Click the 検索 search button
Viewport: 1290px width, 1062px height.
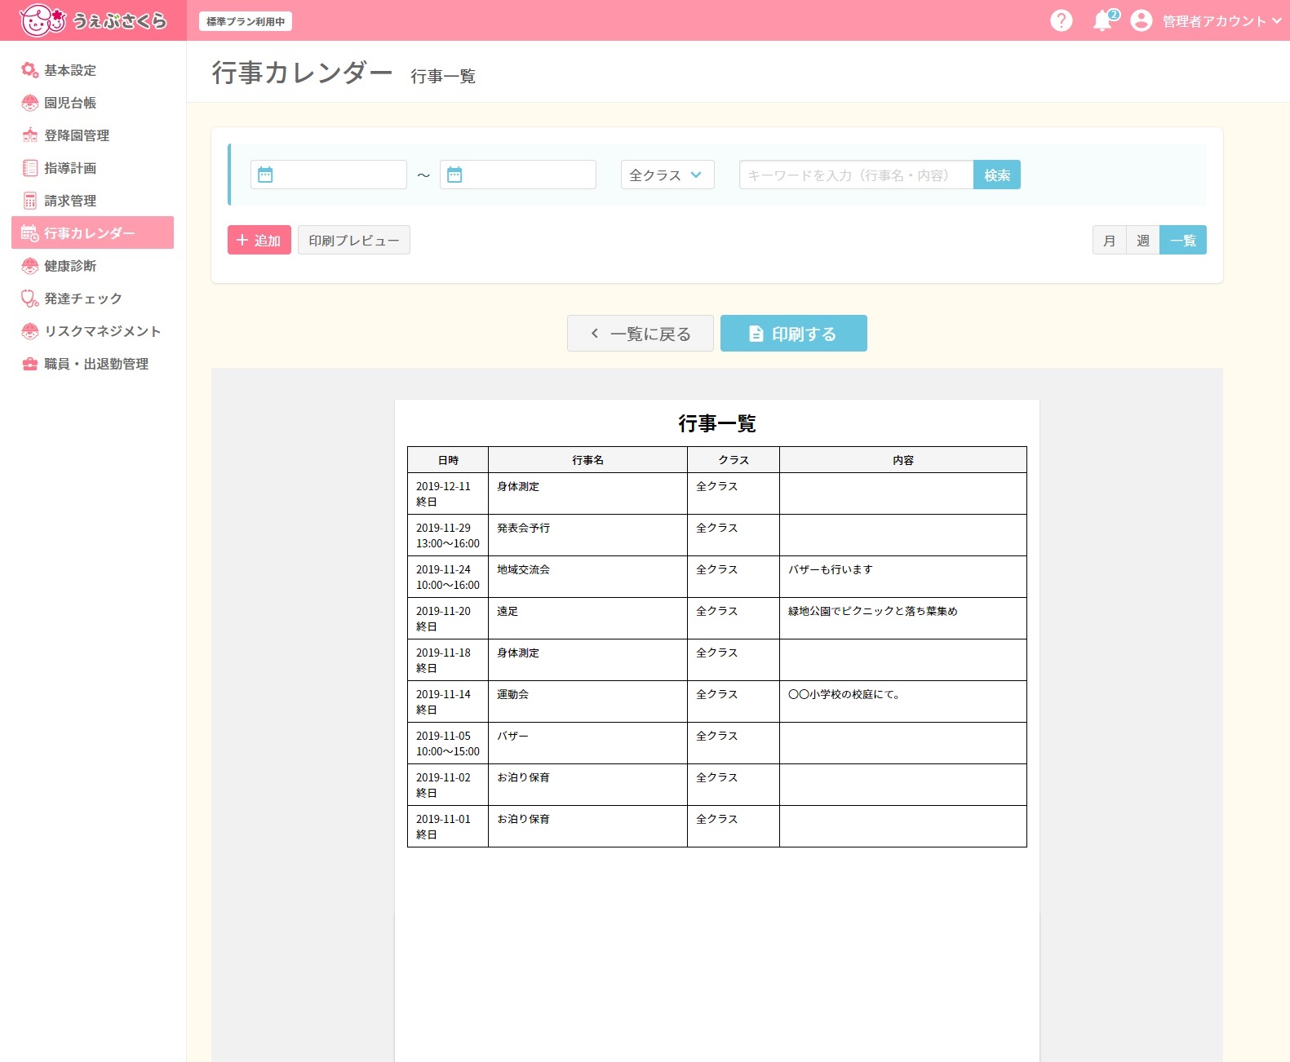tap(997, 175)
